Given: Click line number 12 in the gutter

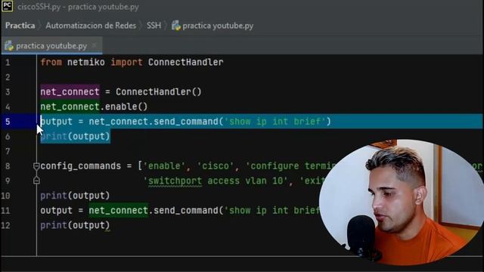Looking at the screenshot, I should click(x=5, y=225).
